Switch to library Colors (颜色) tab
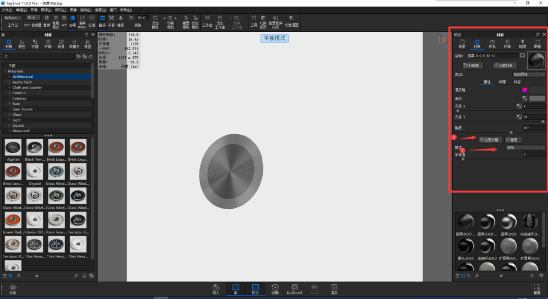 [x=22, y=44]
